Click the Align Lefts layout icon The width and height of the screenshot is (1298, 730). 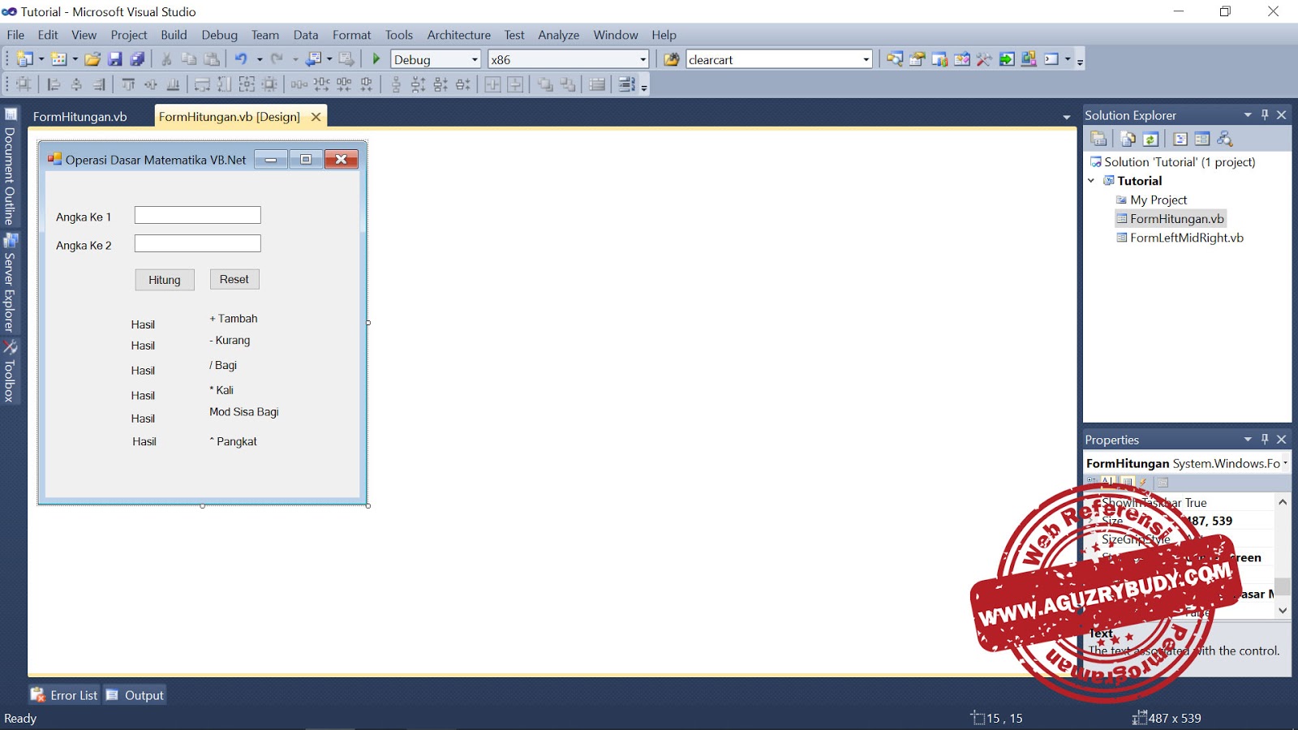click(x=54, y=84)
